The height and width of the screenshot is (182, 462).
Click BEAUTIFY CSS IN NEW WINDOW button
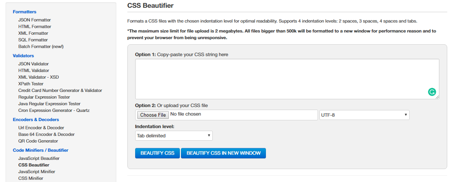223,153
